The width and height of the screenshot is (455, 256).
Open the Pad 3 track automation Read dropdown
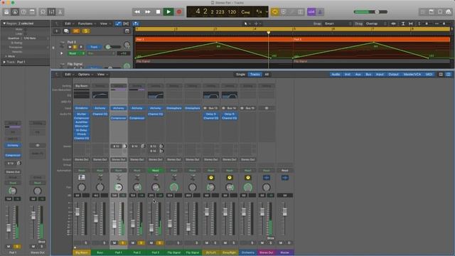point(77,53)
